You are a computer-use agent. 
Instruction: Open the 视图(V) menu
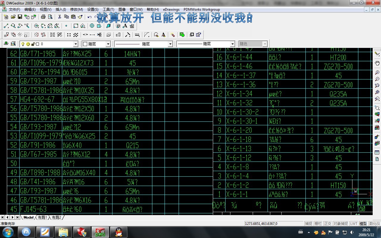[x=46, y=10]
